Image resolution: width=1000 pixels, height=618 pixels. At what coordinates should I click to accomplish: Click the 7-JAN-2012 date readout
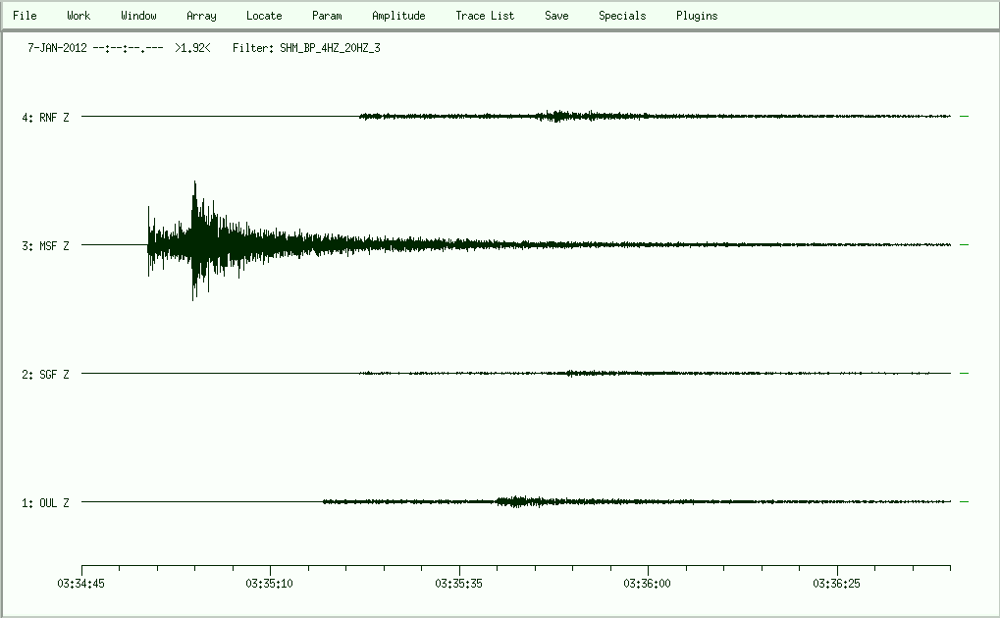click(57, 47)
